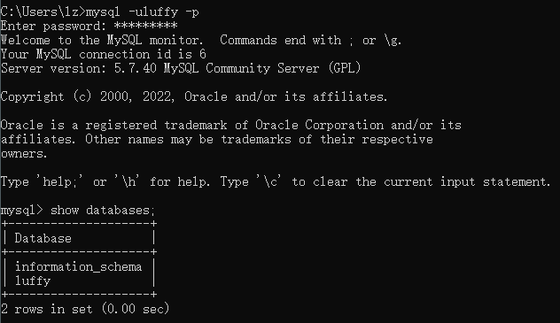Click the 'Oracle Corporation' words
The width and height of the screenshot is (560, 323).
point(319,125)
